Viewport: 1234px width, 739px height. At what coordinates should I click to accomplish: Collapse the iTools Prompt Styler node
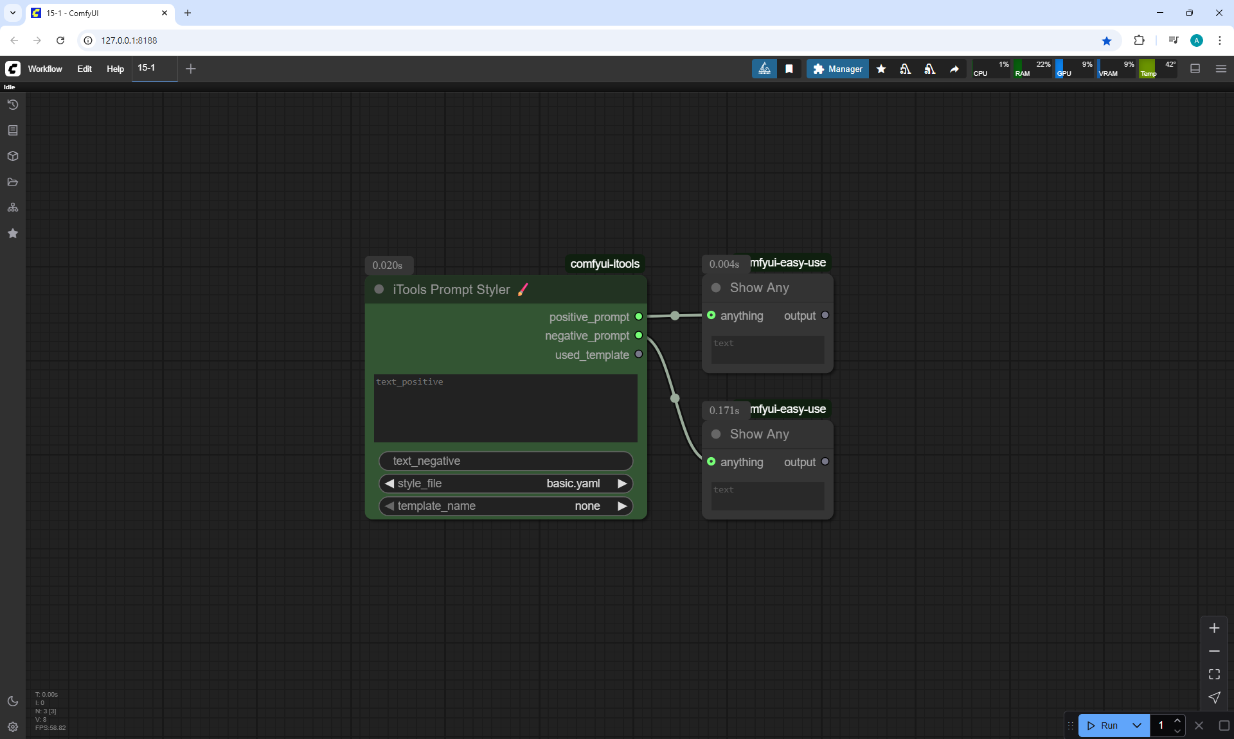379,290
